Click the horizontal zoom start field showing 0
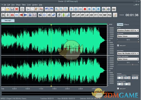Viewport: 141px width, 100px height. 119,78
